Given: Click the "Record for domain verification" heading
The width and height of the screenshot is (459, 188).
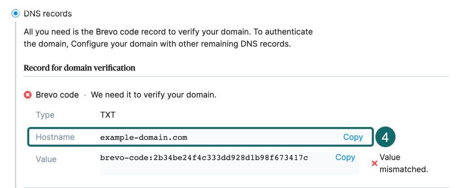Looking at the screenshot, I should (x=79, y=68).
